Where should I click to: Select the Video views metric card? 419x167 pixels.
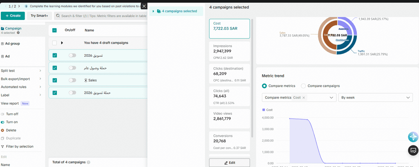click(x=230, y=119)
